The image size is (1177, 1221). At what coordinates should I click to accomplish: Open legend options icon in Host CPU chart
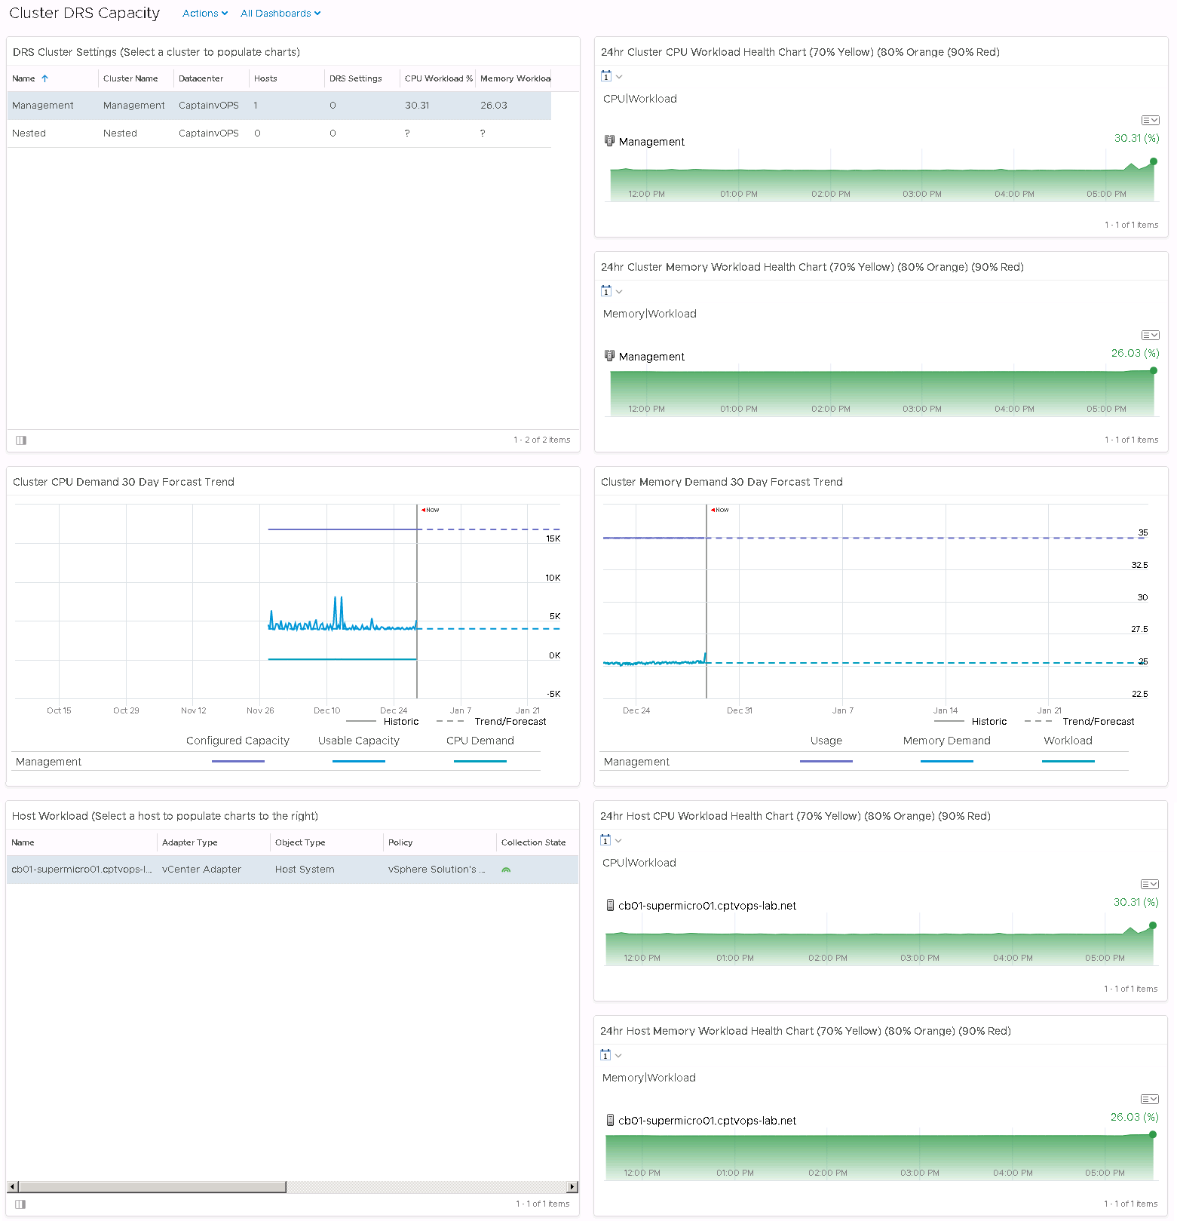coord(1149,885)
